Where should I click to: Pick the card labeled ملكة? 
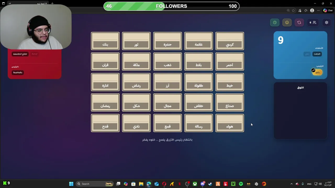136,61
